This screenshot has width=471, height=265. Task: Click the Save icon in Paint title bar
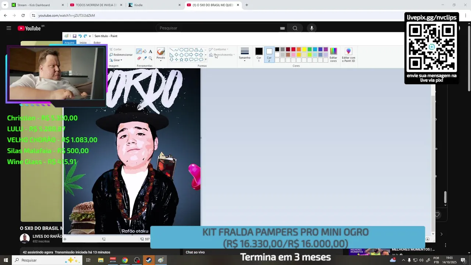(74, 36)
